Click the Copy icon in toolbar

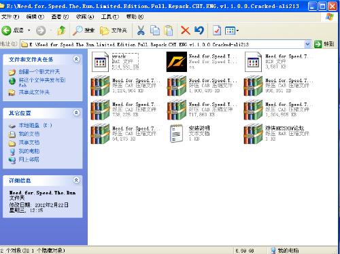(x=155, y=31)
